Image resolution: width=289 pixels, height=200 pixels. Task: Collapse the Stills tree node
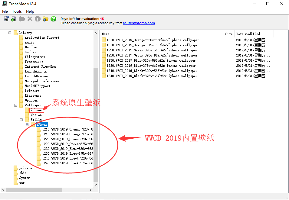tap(21, 120)
